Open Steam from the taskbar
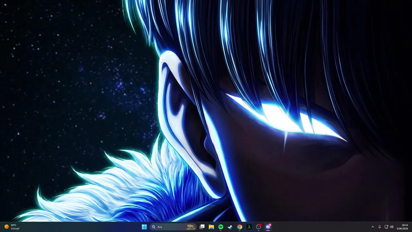The width and height of the screenshot is (412, 232). 230,227
